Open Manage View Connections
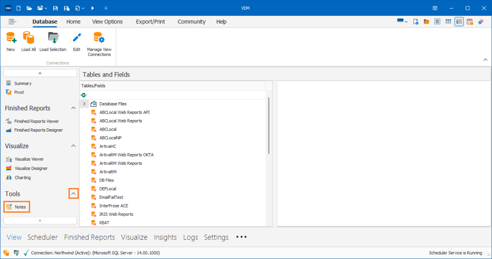The image size is (492, 259). click(99, 44)
